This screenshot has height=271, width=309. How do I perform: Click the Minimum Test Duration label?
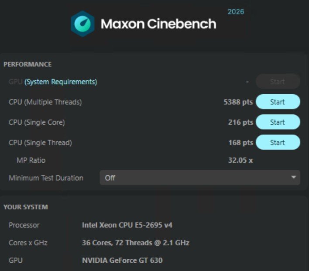(46, 178)
